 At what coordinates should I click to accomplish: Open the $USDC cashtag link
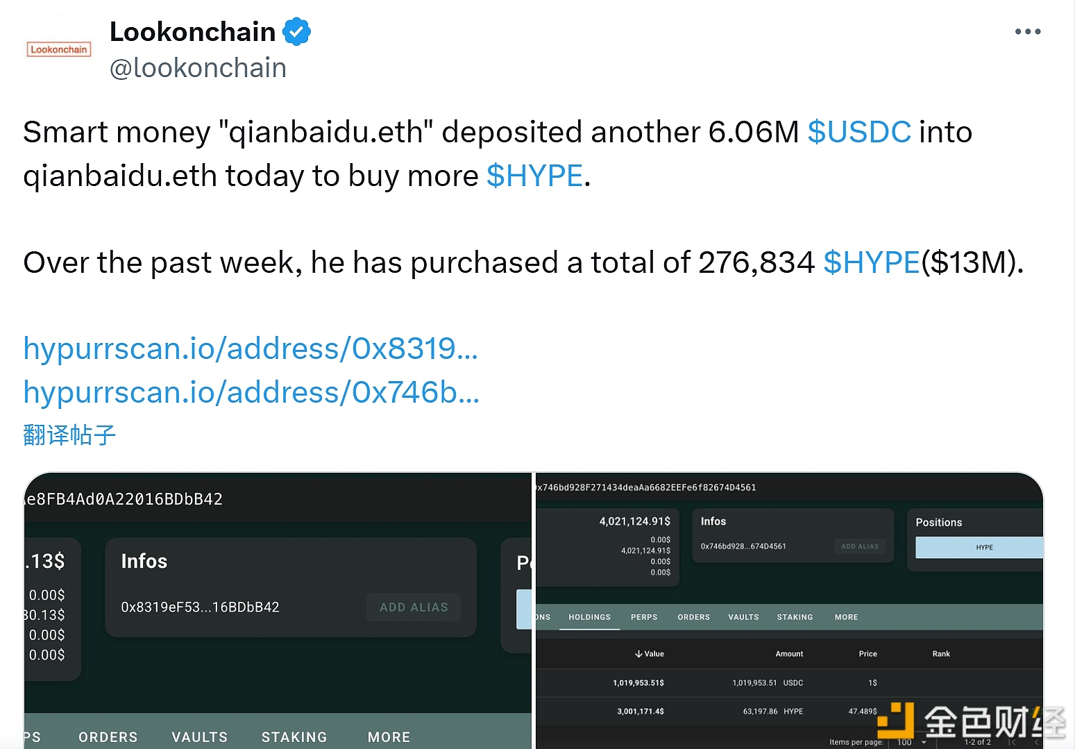click(x=859, y=132)
